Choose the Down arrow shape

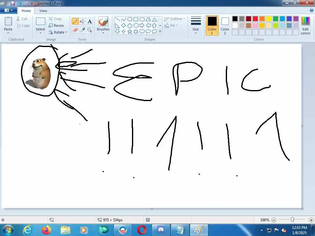click(118, 32)
